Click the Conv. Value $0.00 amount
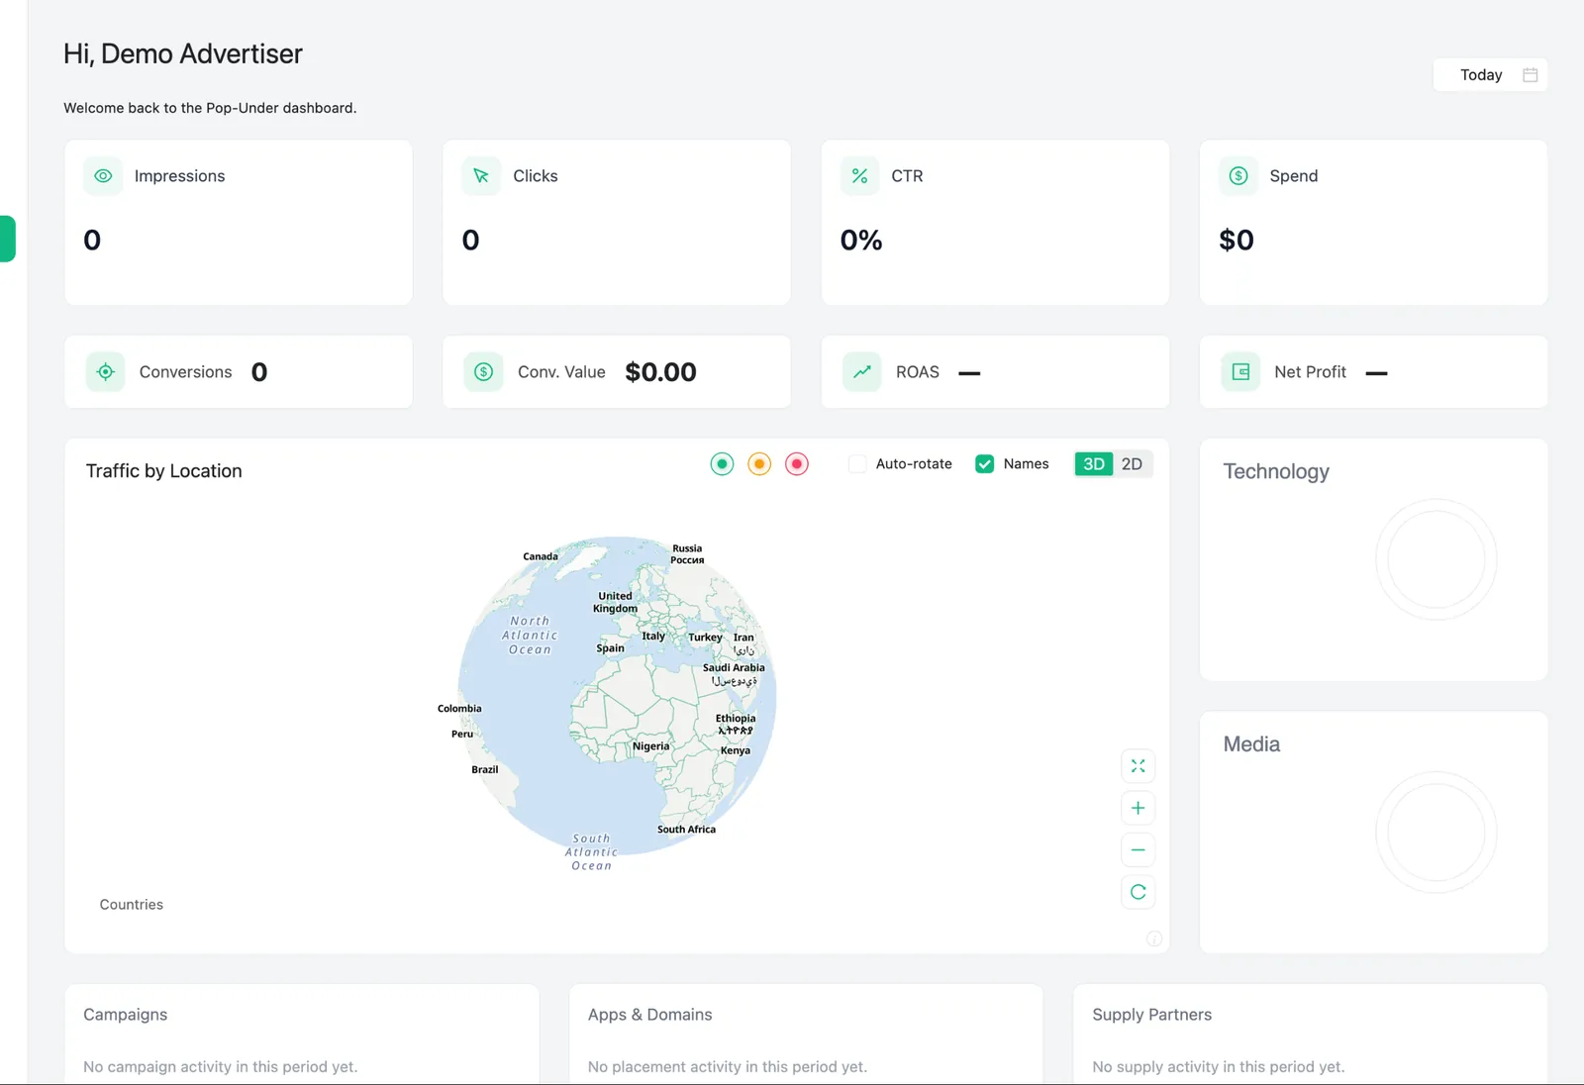 pyautogui.click(x=661, y=372)
